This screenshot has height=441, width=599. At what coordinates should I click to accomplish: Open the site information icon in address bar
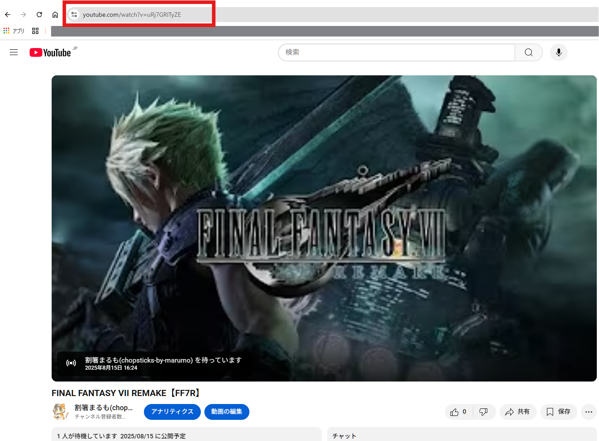pyautogui.click(x=74, y=15)
